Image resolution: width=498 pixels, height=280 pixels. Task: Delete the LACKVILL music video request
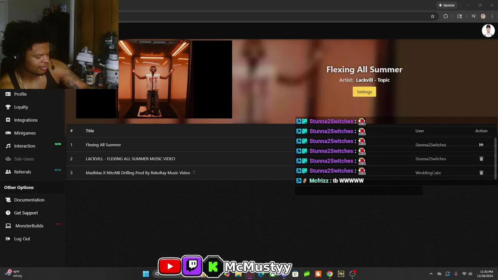coord(481,159)
